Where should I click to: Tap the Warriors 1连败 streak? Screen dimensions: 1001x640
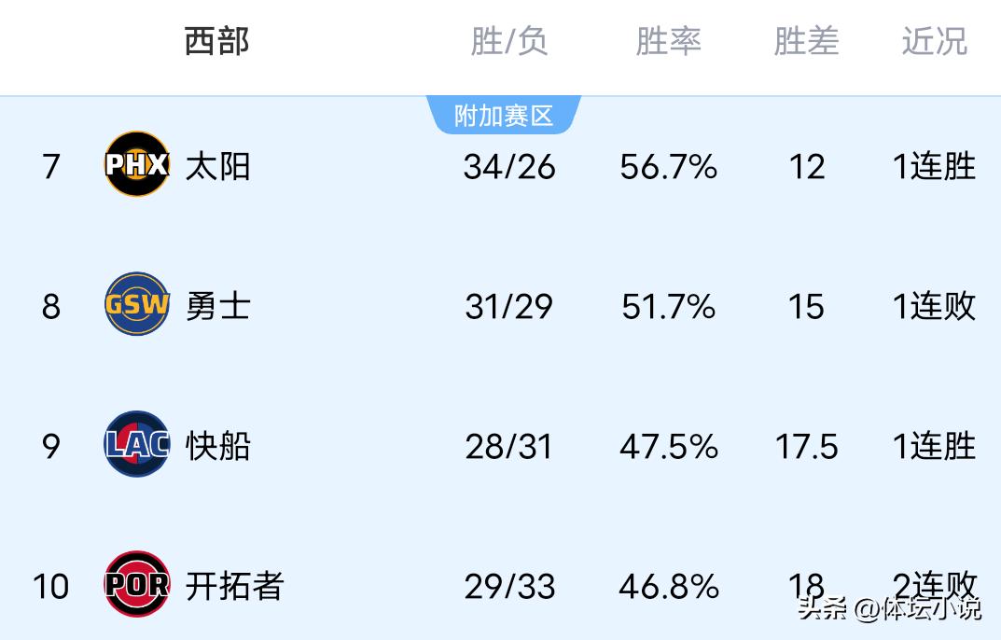point(934,307)
